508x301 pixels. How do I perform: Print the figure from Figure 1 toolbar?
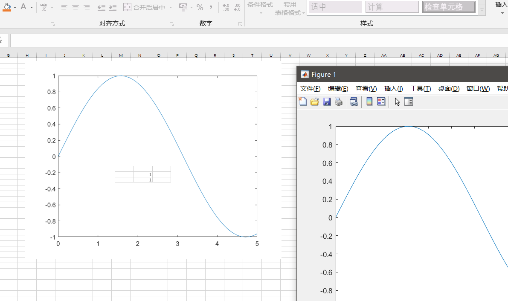coord(339,101)
